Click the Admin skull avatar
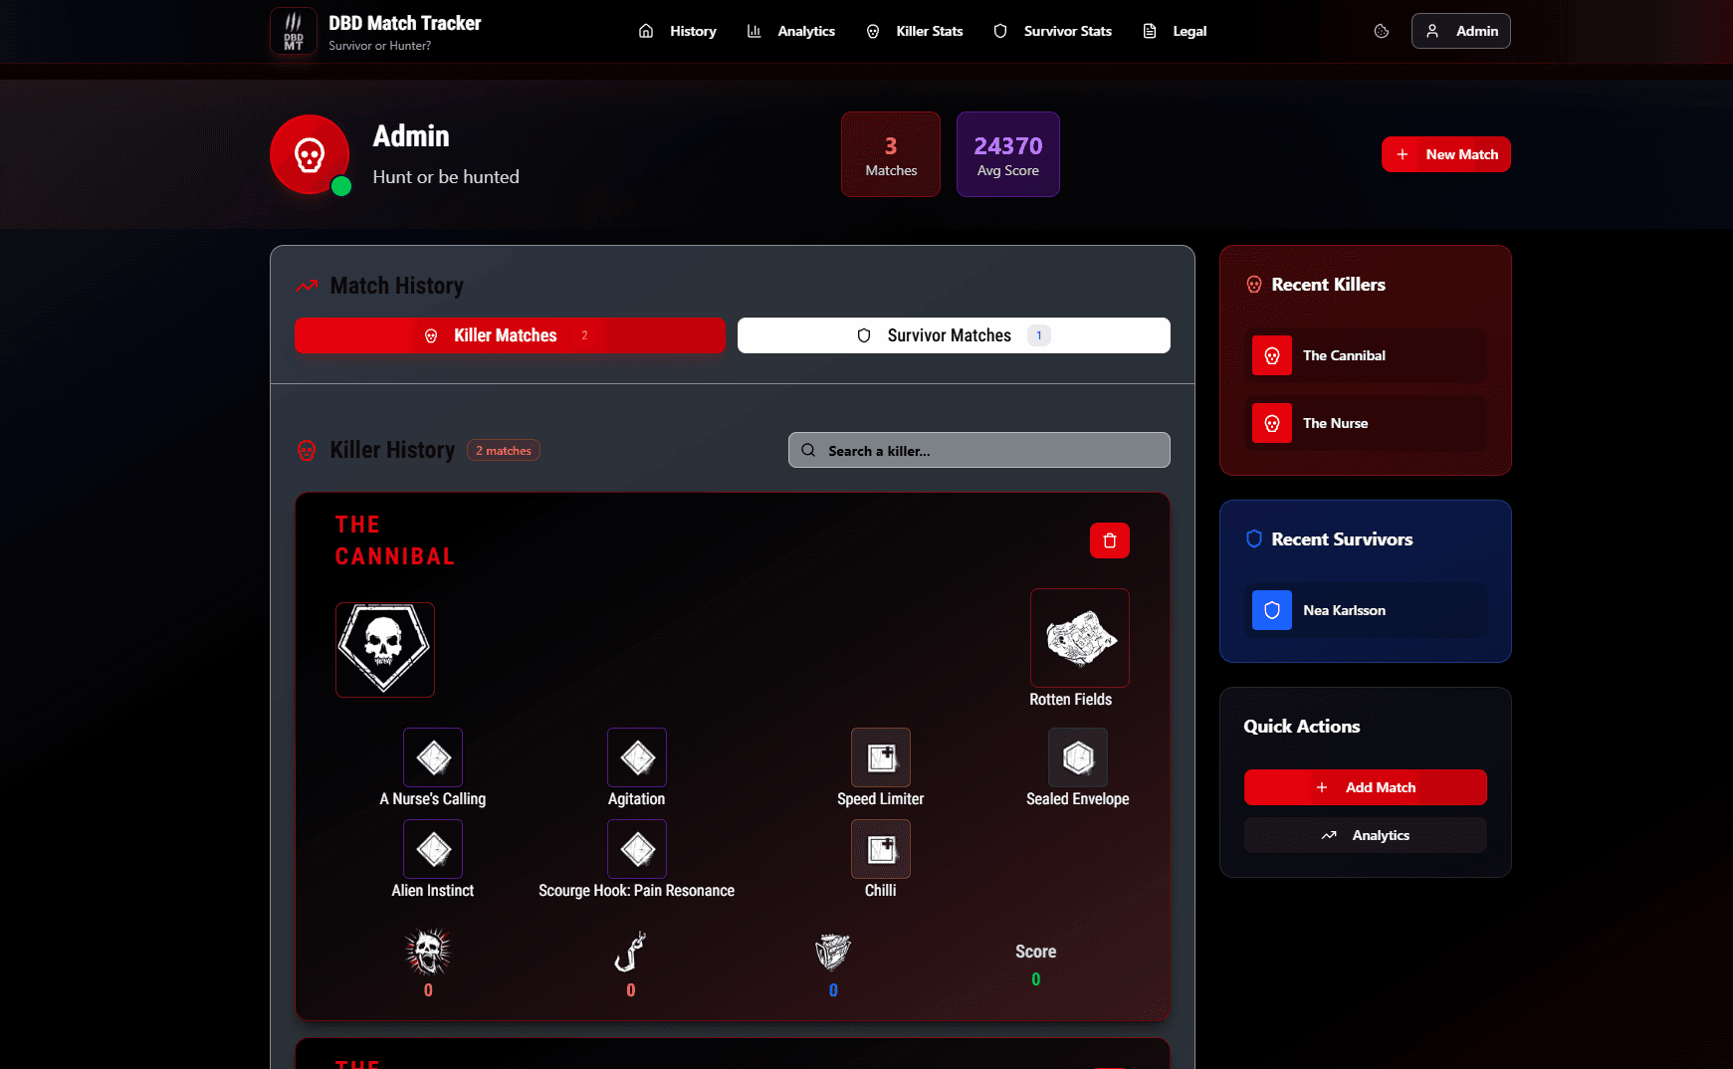Screen dimensions: 1733x1069 pos(310,154)
